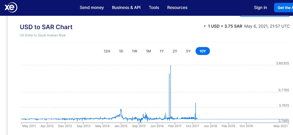The width and height of the screenshot is (293, 135).
Task: Click the tallest chart spike reaching 3.80305
Action: click(171, 66)
